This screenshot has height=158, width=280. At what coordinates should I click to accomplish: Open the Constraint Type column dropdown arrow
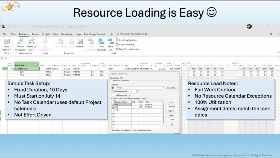(151, 66)
